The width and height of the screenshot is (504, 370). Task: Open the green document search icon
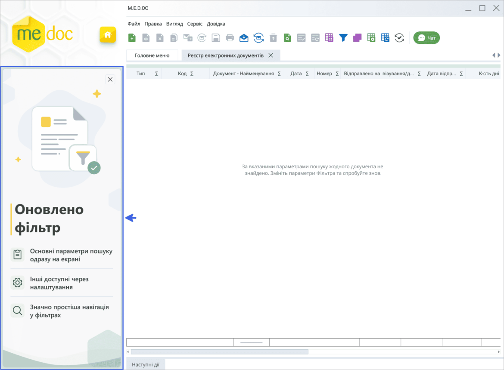pyautogui.click(x=287, y=38)
